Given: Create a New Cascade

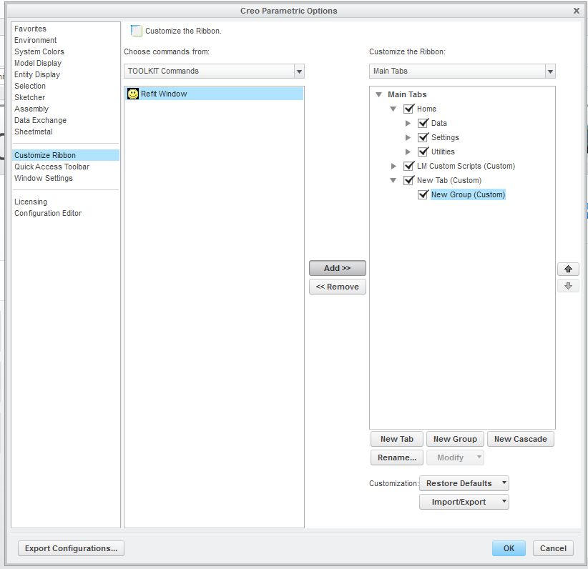Looking at the screenshot, I should [520, 439].
